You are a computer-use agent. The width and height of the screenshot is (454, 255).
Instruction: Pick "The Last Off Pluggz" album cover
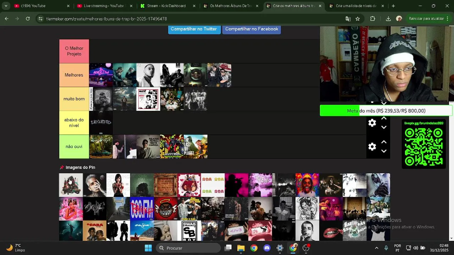pyautogui.click(x=195, y=147)
